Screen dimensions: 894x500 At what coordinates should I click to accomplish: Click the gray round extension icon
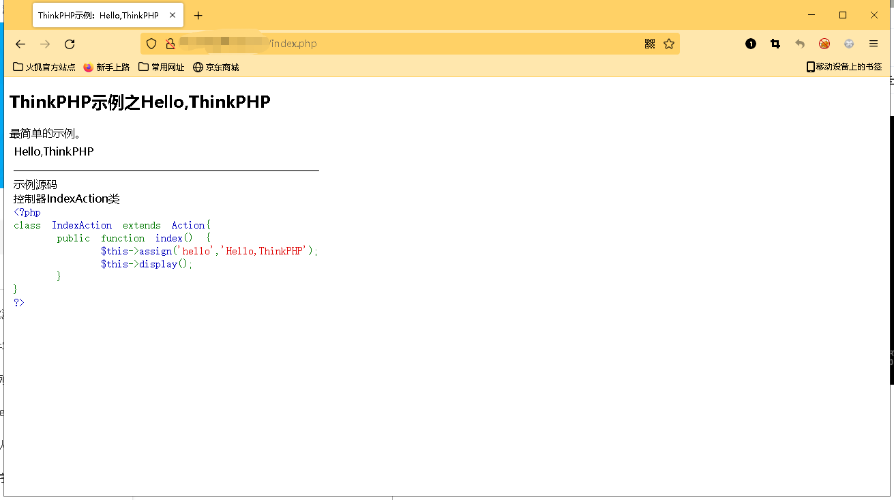(x=849, y=44)
